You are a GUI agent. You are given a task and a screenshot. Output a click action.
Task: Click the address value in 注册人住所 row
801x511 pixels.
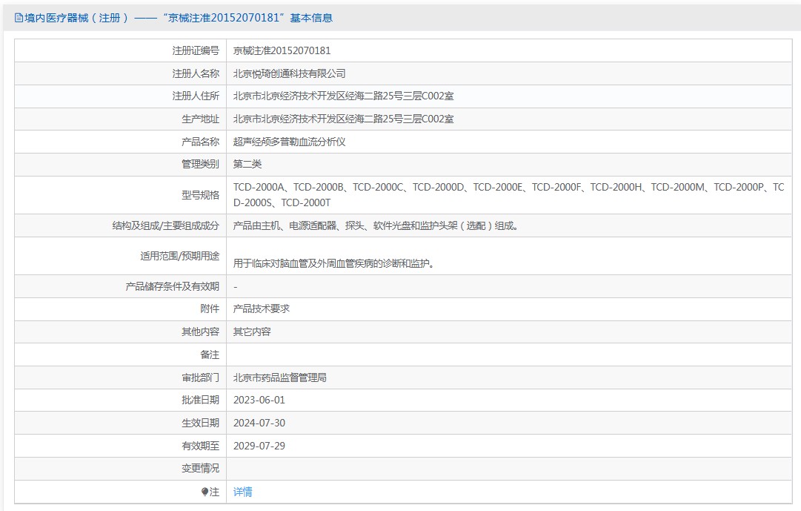click(343, 96)
